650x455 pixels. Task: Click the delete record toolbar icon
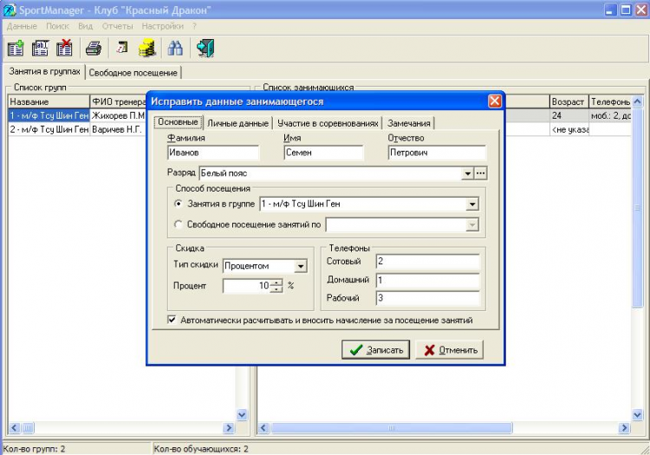(x=64, y=49)
